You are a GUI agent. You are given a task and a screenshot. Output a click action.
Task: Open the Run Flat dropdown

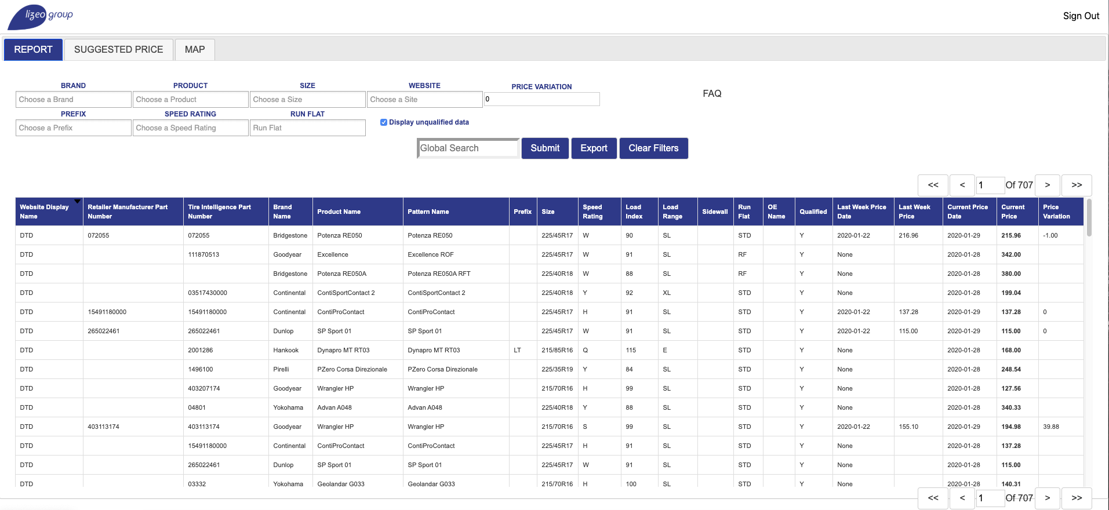[308, 128]
